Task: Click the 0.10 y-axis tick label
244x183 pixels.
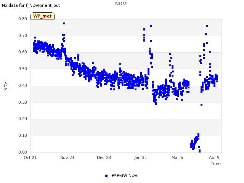Action: click(x=23, y=136)
